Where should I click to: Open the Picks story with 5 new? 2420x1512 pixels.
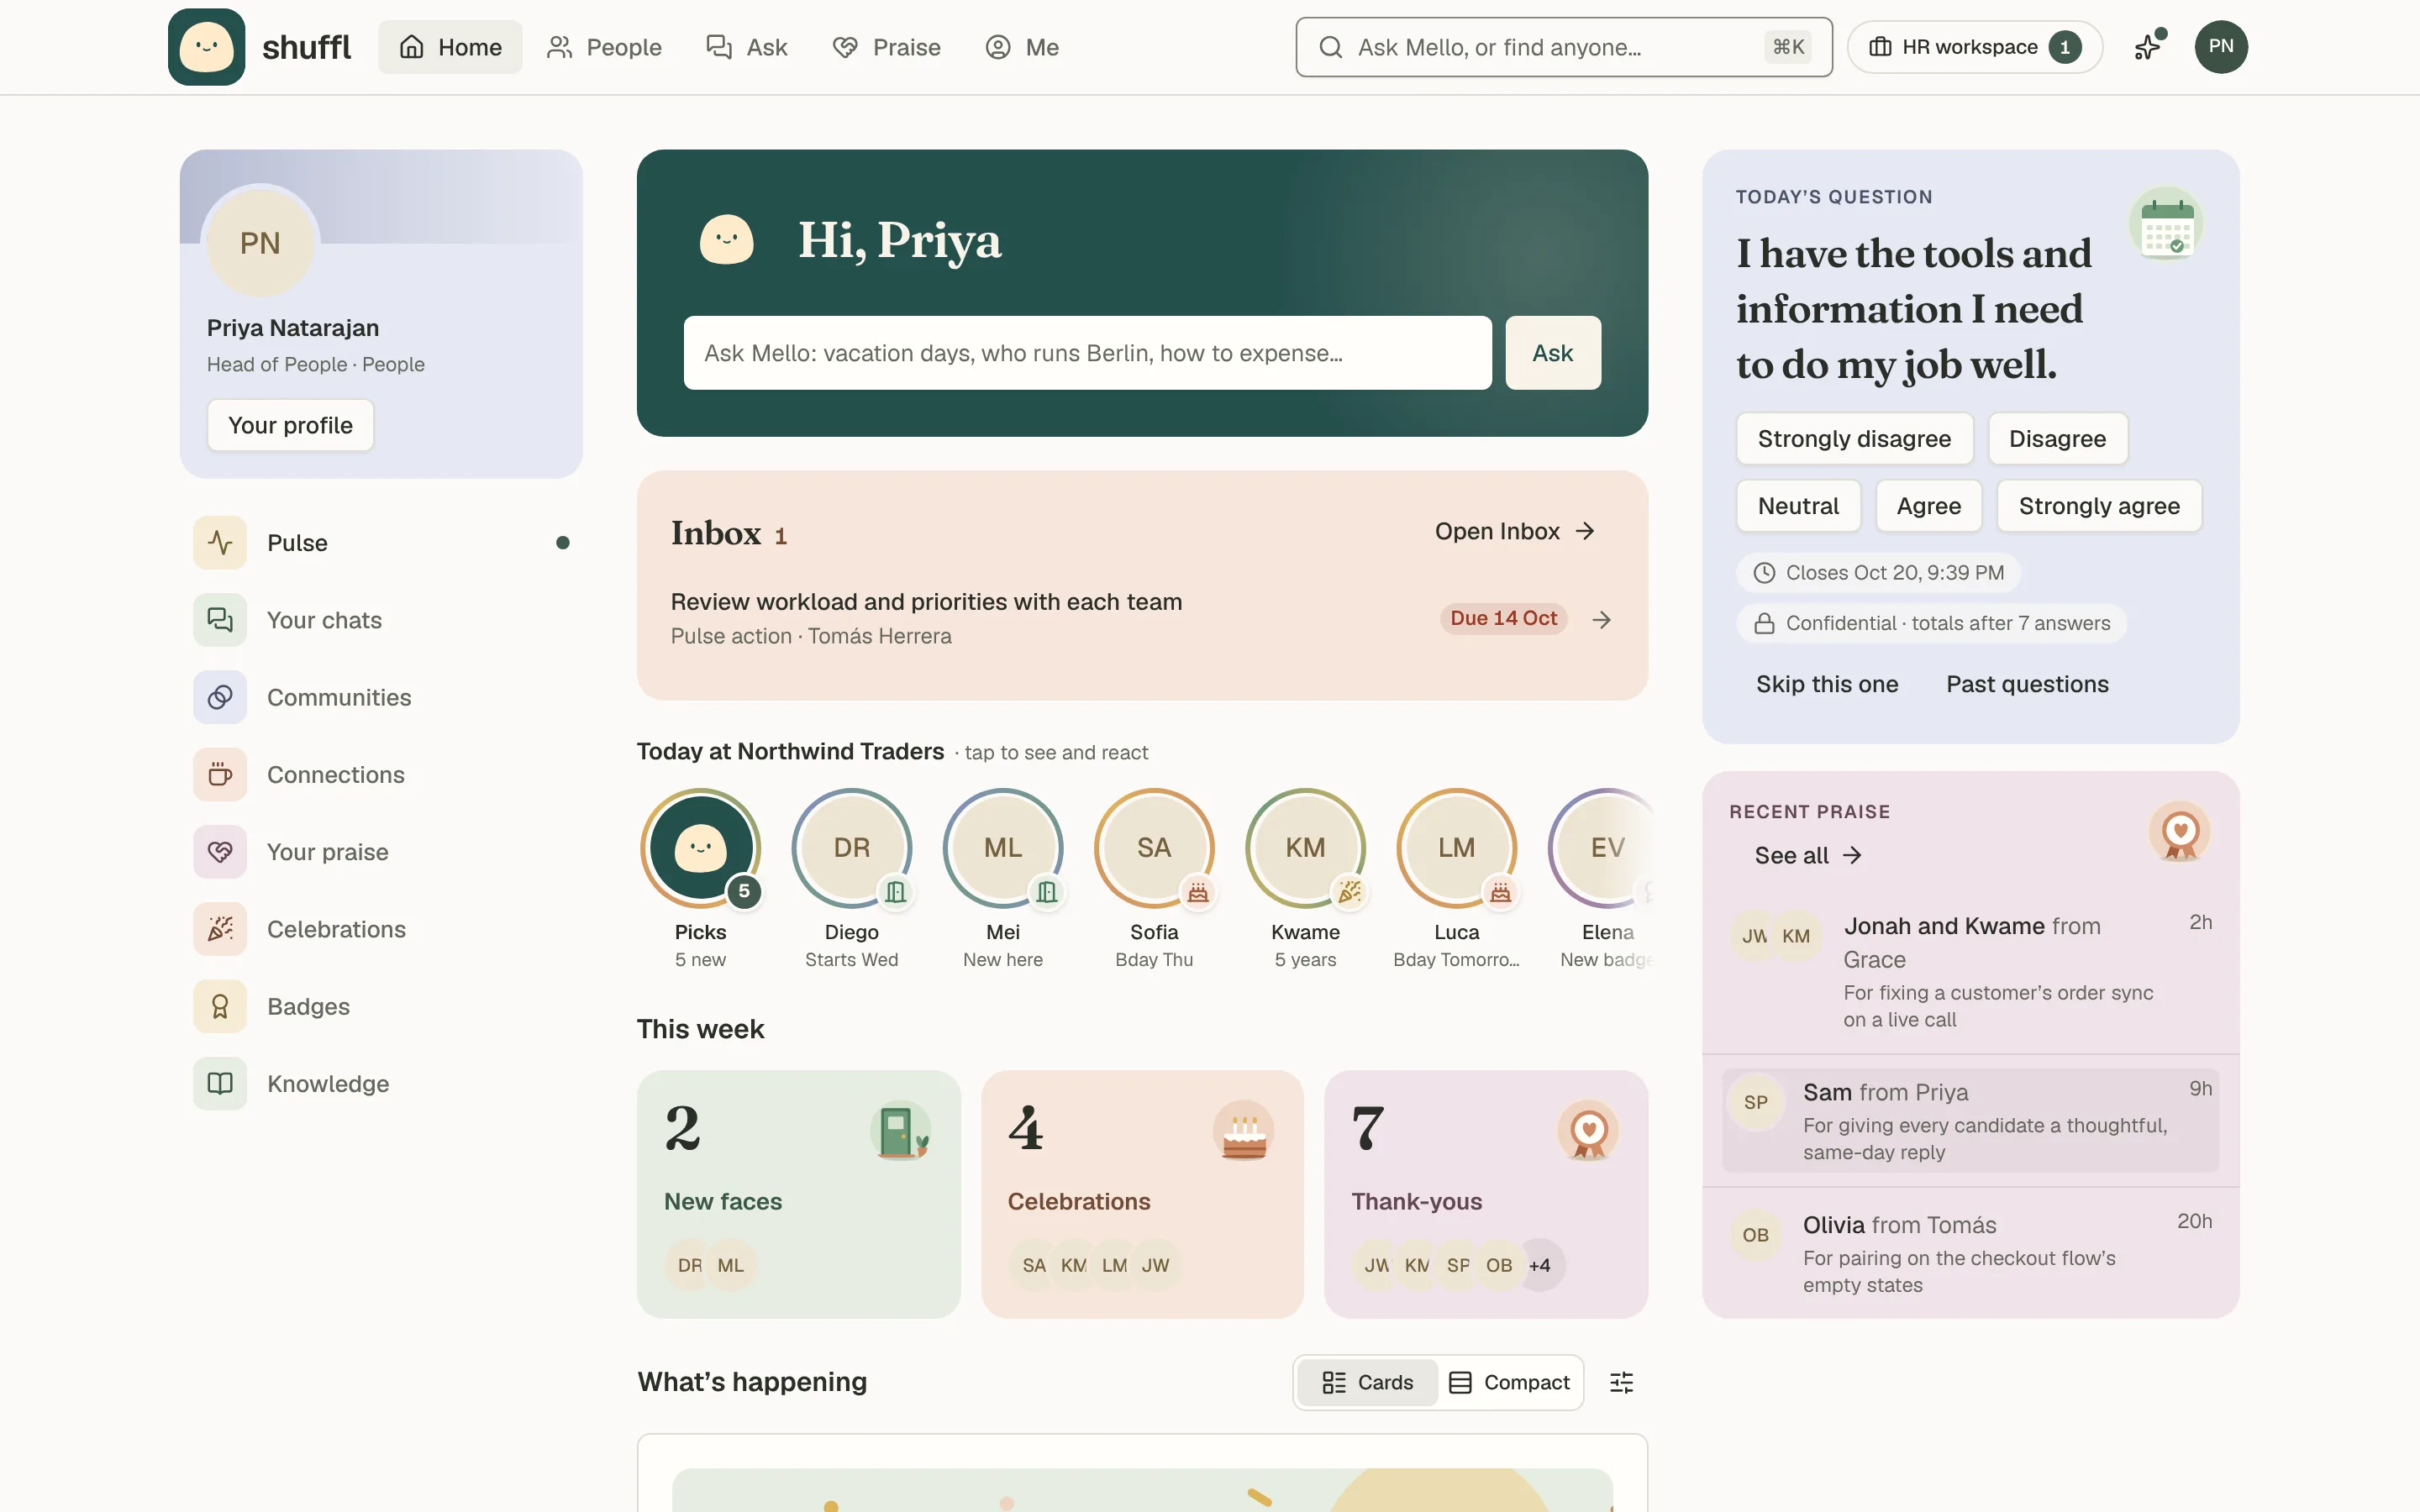[x=700, y=880]
